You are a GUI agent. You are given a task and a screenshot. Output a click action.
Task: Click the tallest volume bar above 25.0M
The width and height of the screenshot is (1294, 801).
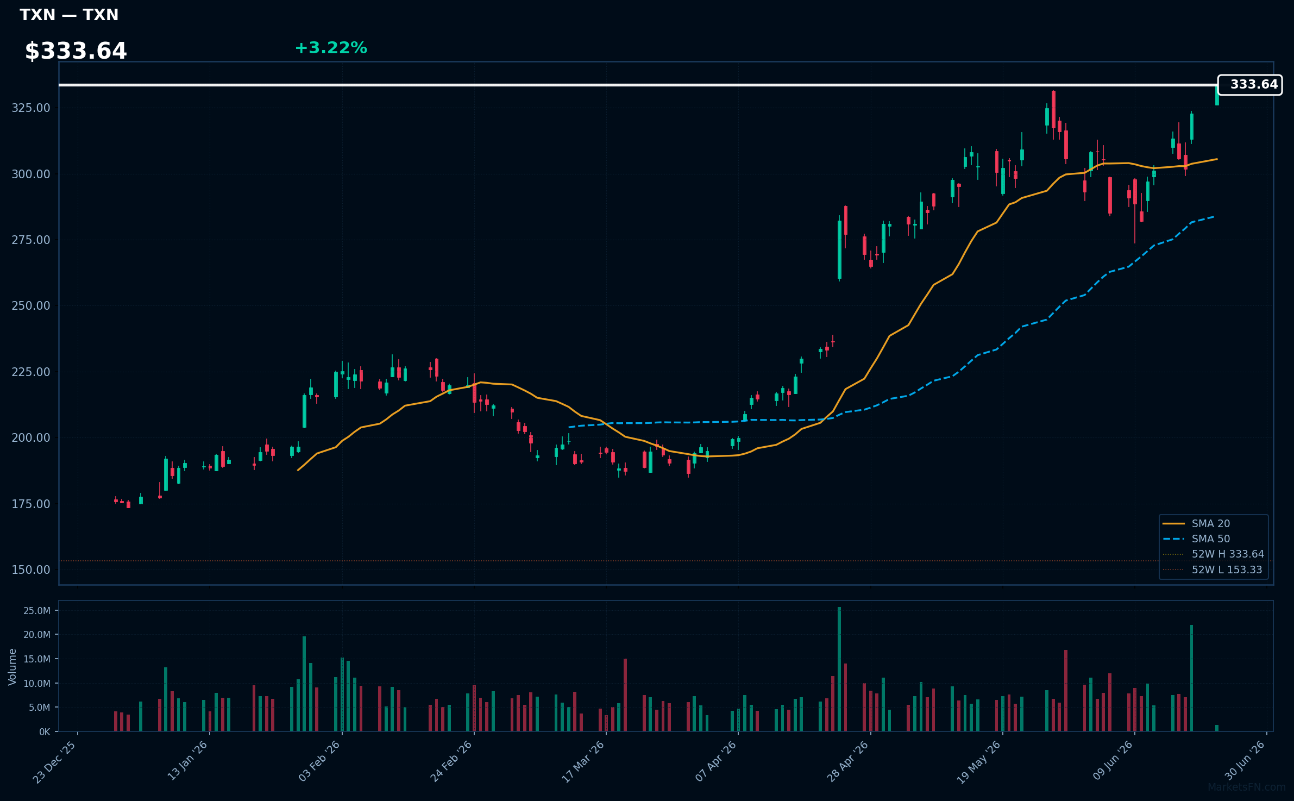[839, 669]
